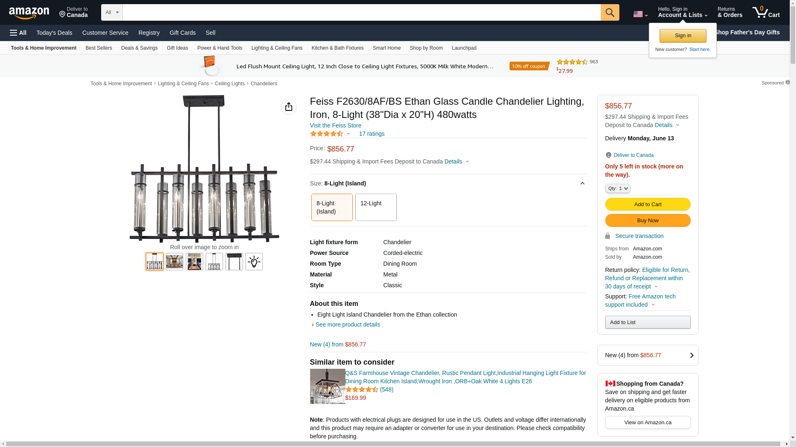This screenshot has height=447, width=796.
Task: Click the magnifying glass search button
Action: (x=609, y=12)
